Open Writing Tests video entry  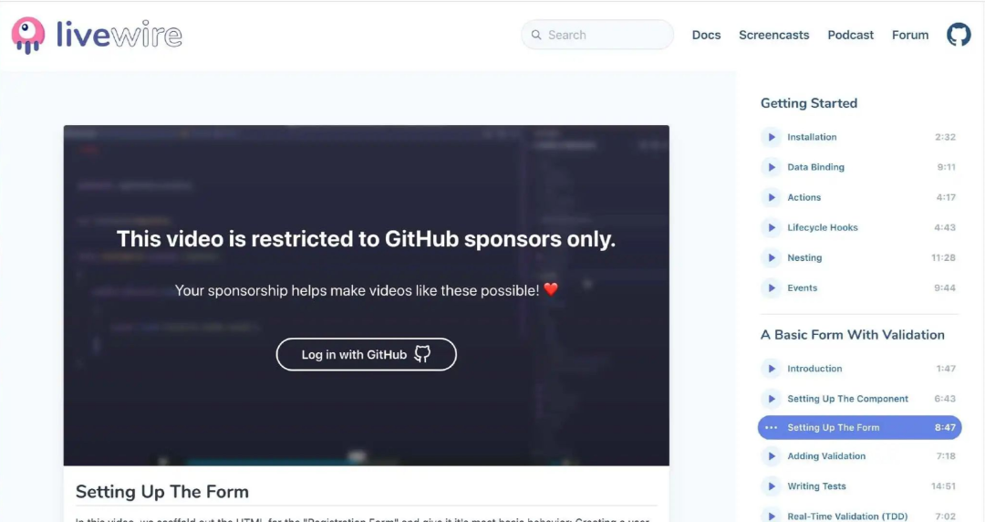tap(858, 486)
